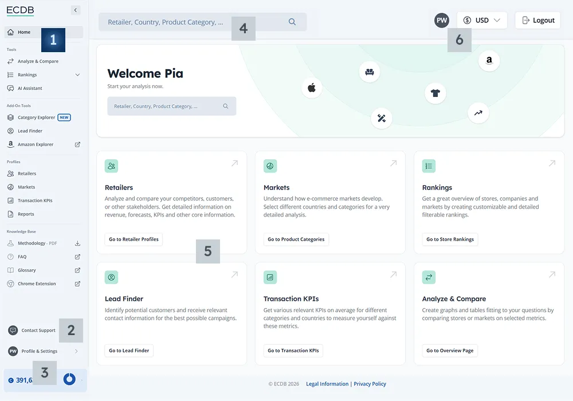The image size is (573, 401).
Task: Open Analyze & Compare in sidebar
Action: tap(38, 61)
